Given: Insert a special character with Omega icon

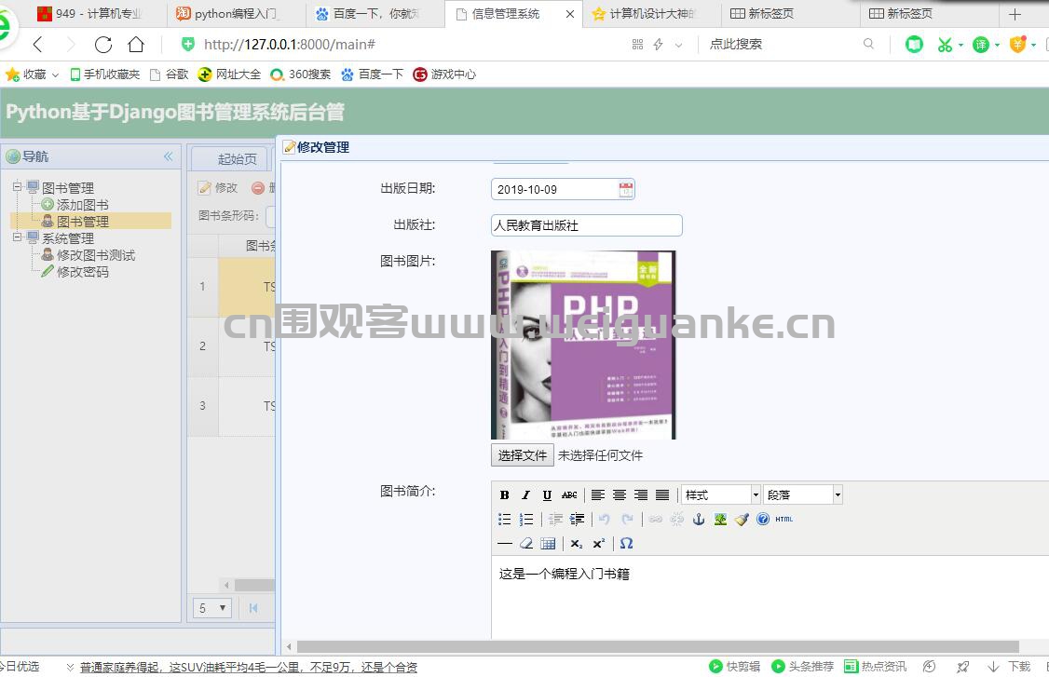Looking at the screenshot, I should [x=626, y=543].
